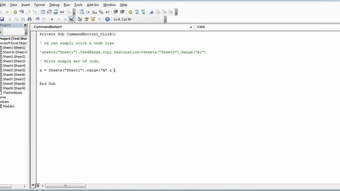The width and height of the screenshot is (340, 191).
Task: Select Sheet6 (Sheet6) in the project tree
Action: point(14,75)
